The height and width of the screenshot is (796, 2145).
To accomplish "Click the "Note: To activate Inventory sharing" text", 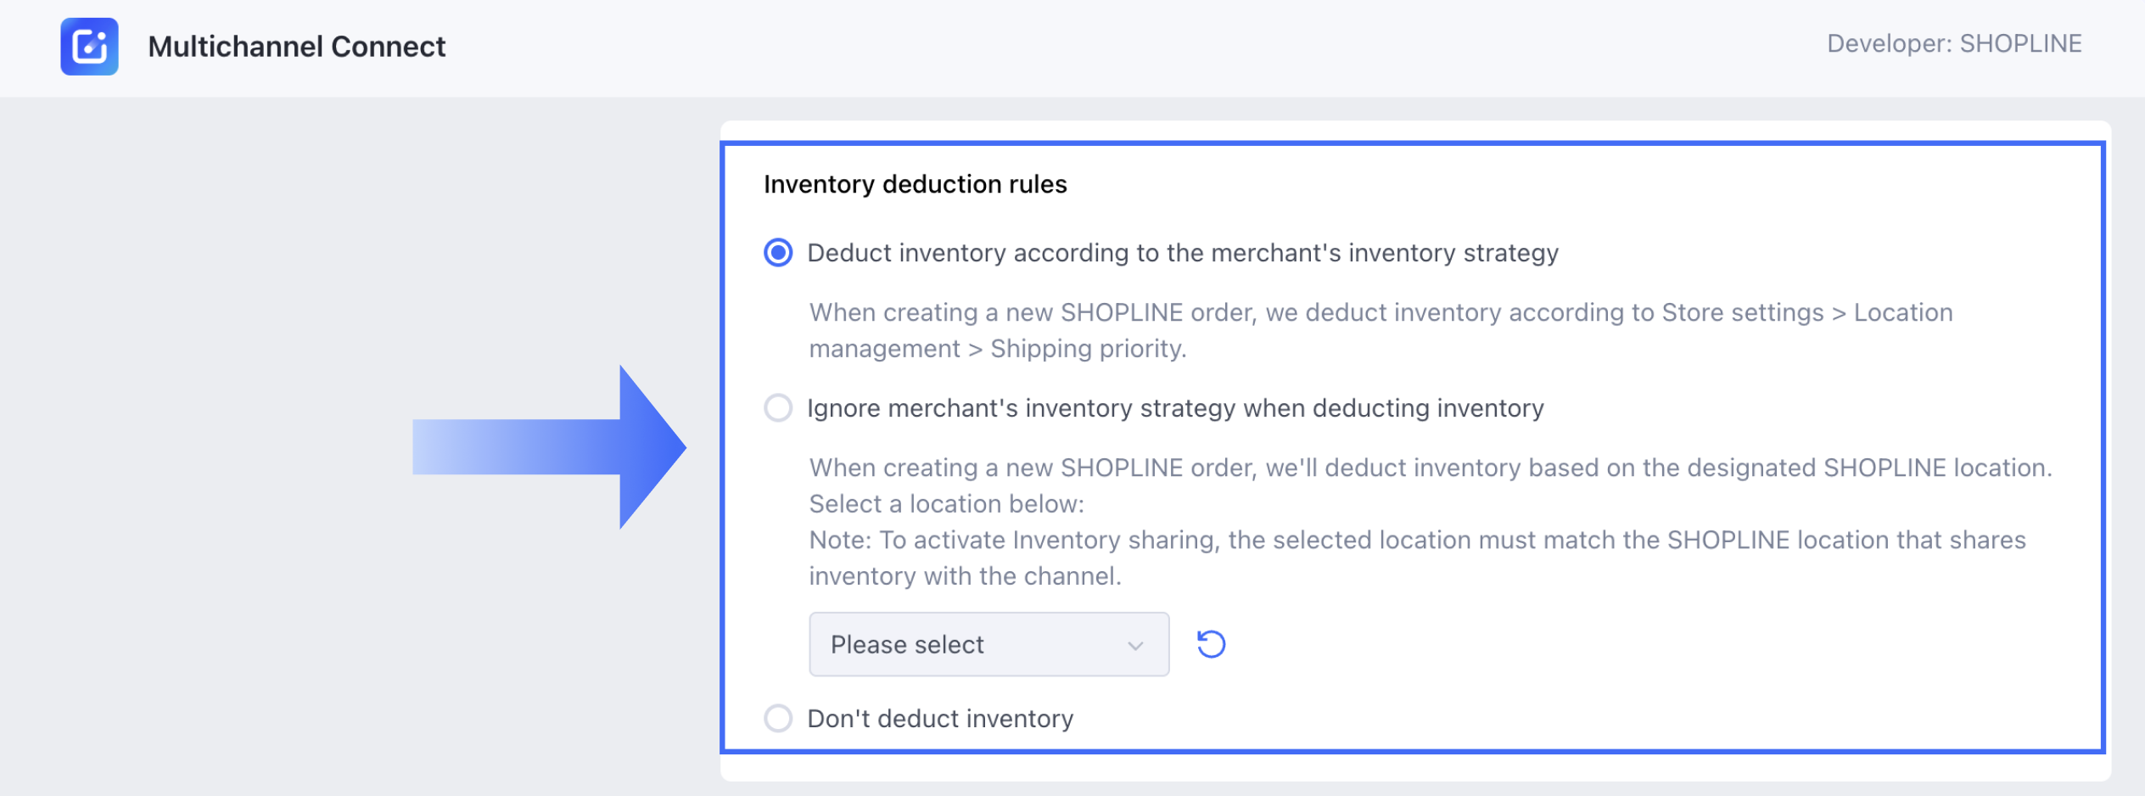I will [x=1417, y=540].
